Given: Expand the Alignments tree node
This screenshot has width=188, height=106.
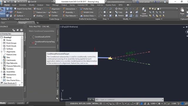Looking at the screenshot, I should (1, 52).
